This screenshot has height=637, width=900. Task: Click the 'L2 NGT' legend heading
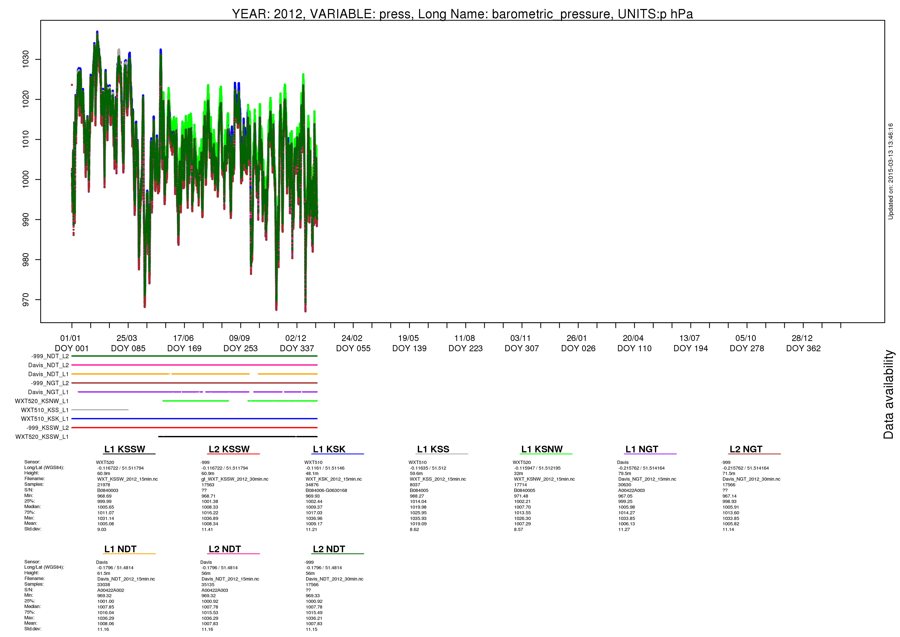tap(746, 450)
